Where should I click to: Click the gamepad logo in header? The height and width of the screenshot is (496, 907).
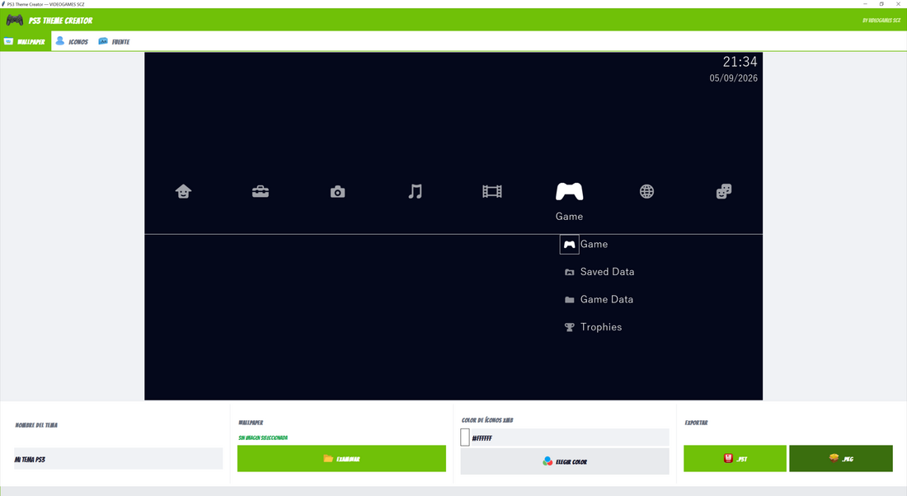15,21
